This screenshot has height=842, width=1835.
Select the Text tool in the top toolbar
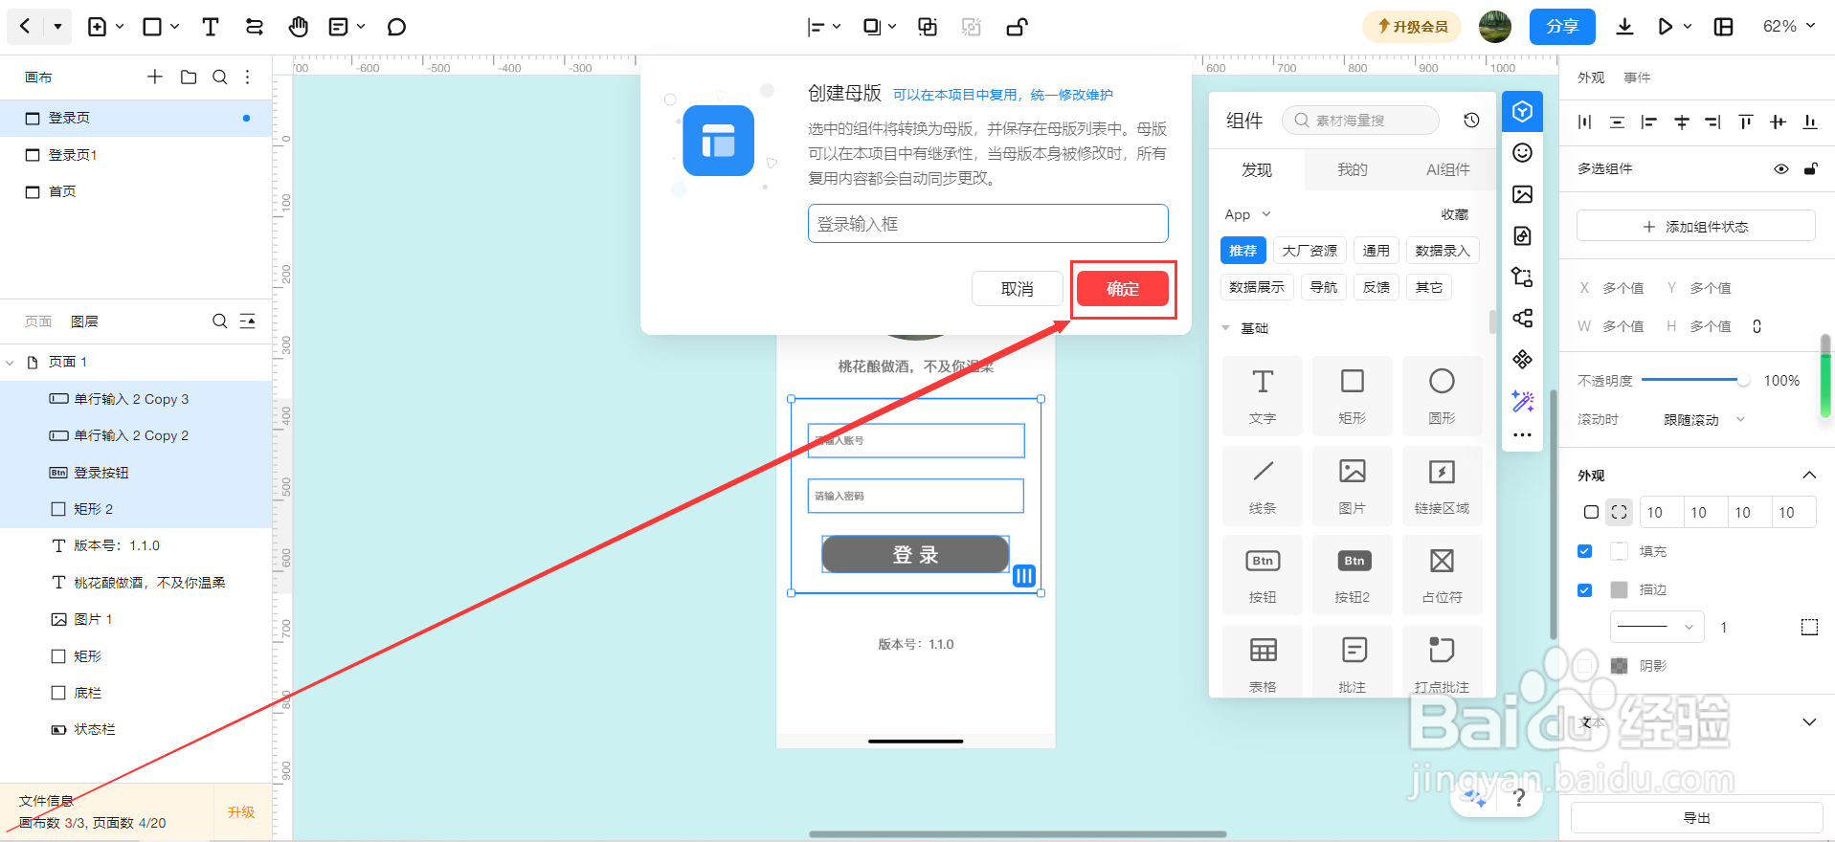click(210, 27)
